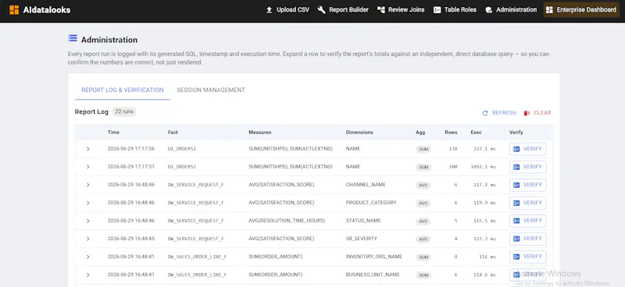Click verify icon in STATUS_NAME row
Screen dimensions: 625x287
pos(516,221)
